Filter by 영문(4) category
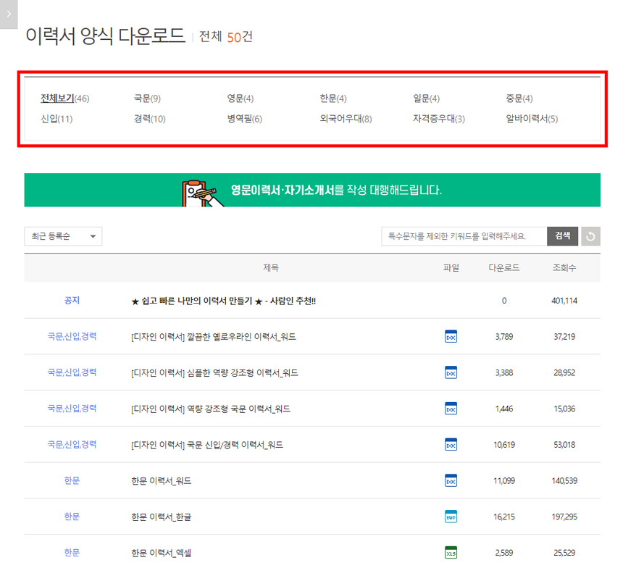 coord(240,99)
